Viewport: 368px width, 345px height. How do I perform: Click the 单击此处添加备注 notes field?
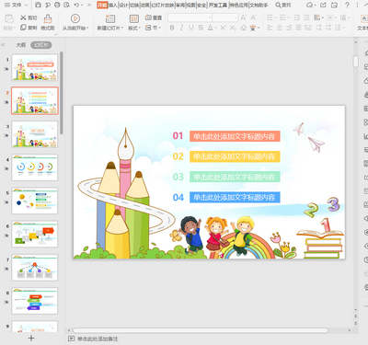click(x=98, y=339)
